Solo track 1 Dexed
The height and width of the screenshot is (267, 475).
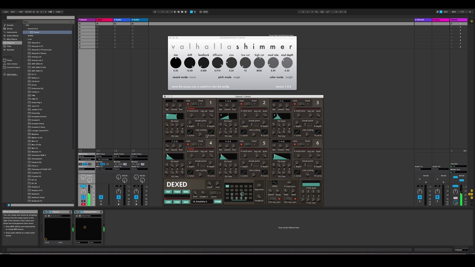click(83, 201)
